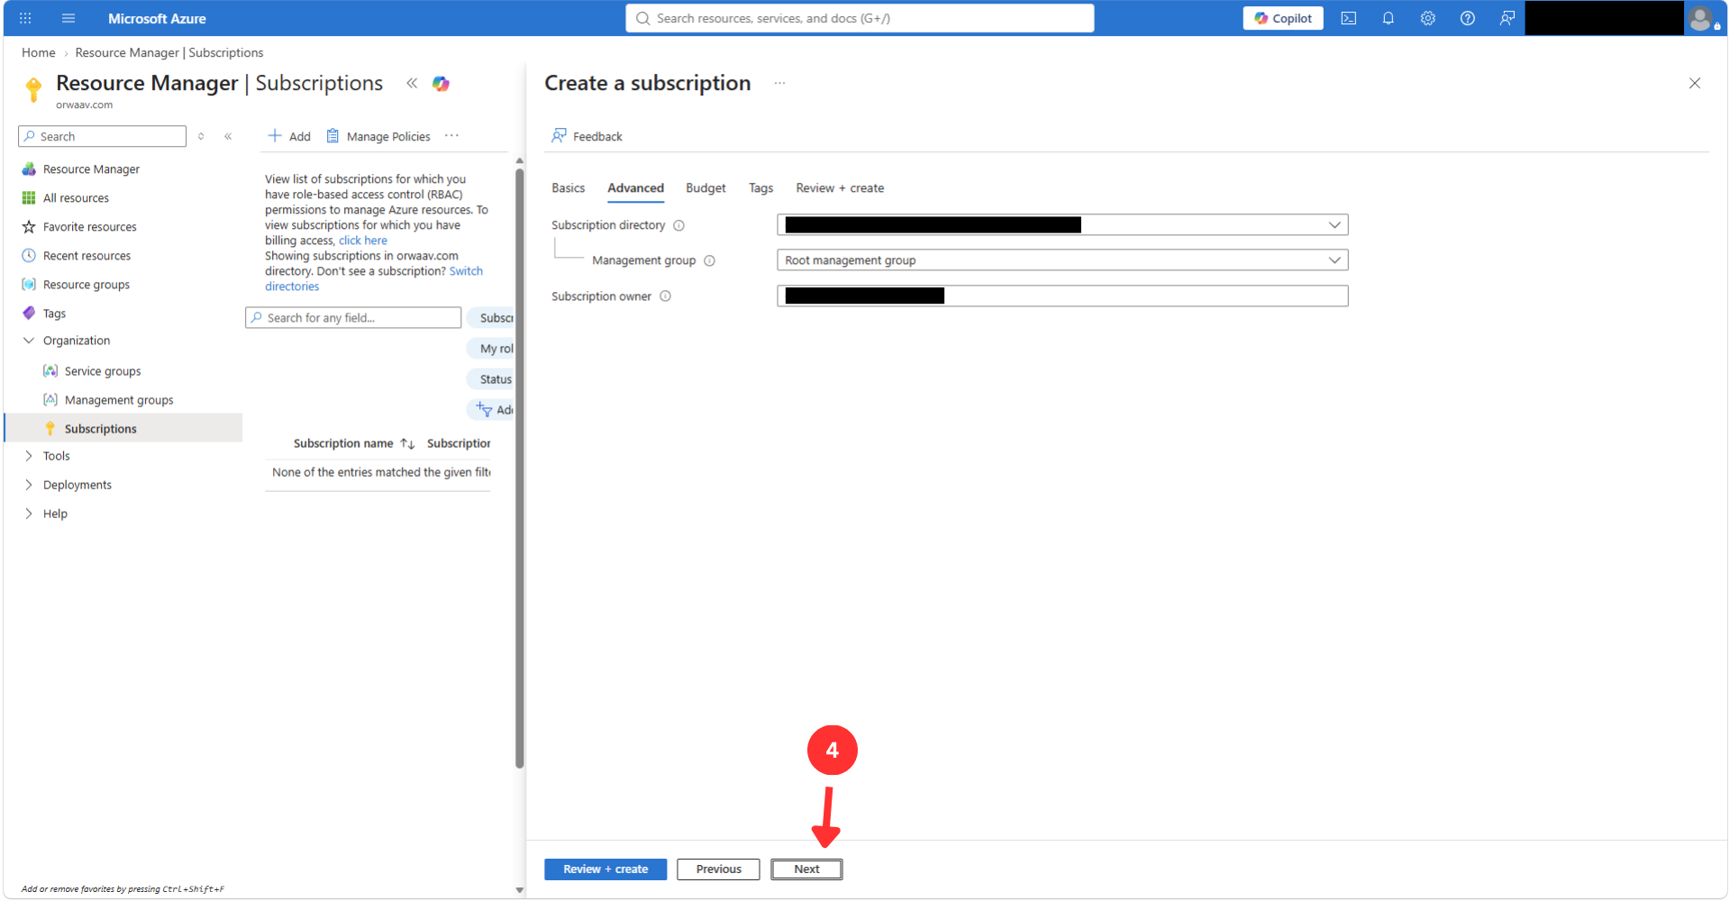Click the Next button
Screen dimensions: 1730x901
806,869
